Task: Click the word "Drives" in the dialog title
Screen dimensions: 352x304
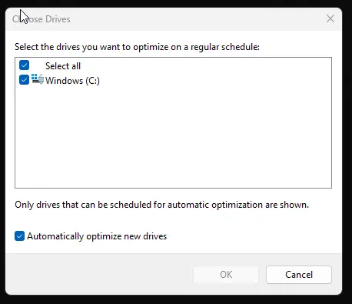Action: (x=58, y=19)
